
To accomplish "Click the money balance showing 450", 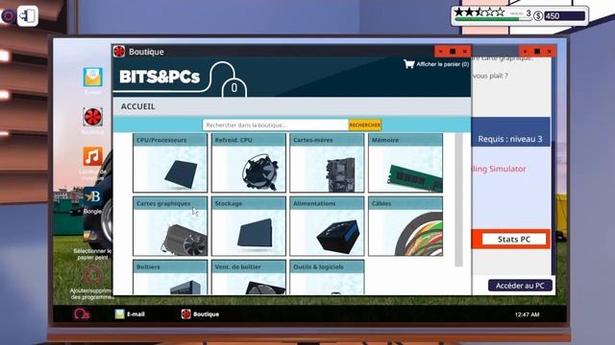I will tap(564, 16).
